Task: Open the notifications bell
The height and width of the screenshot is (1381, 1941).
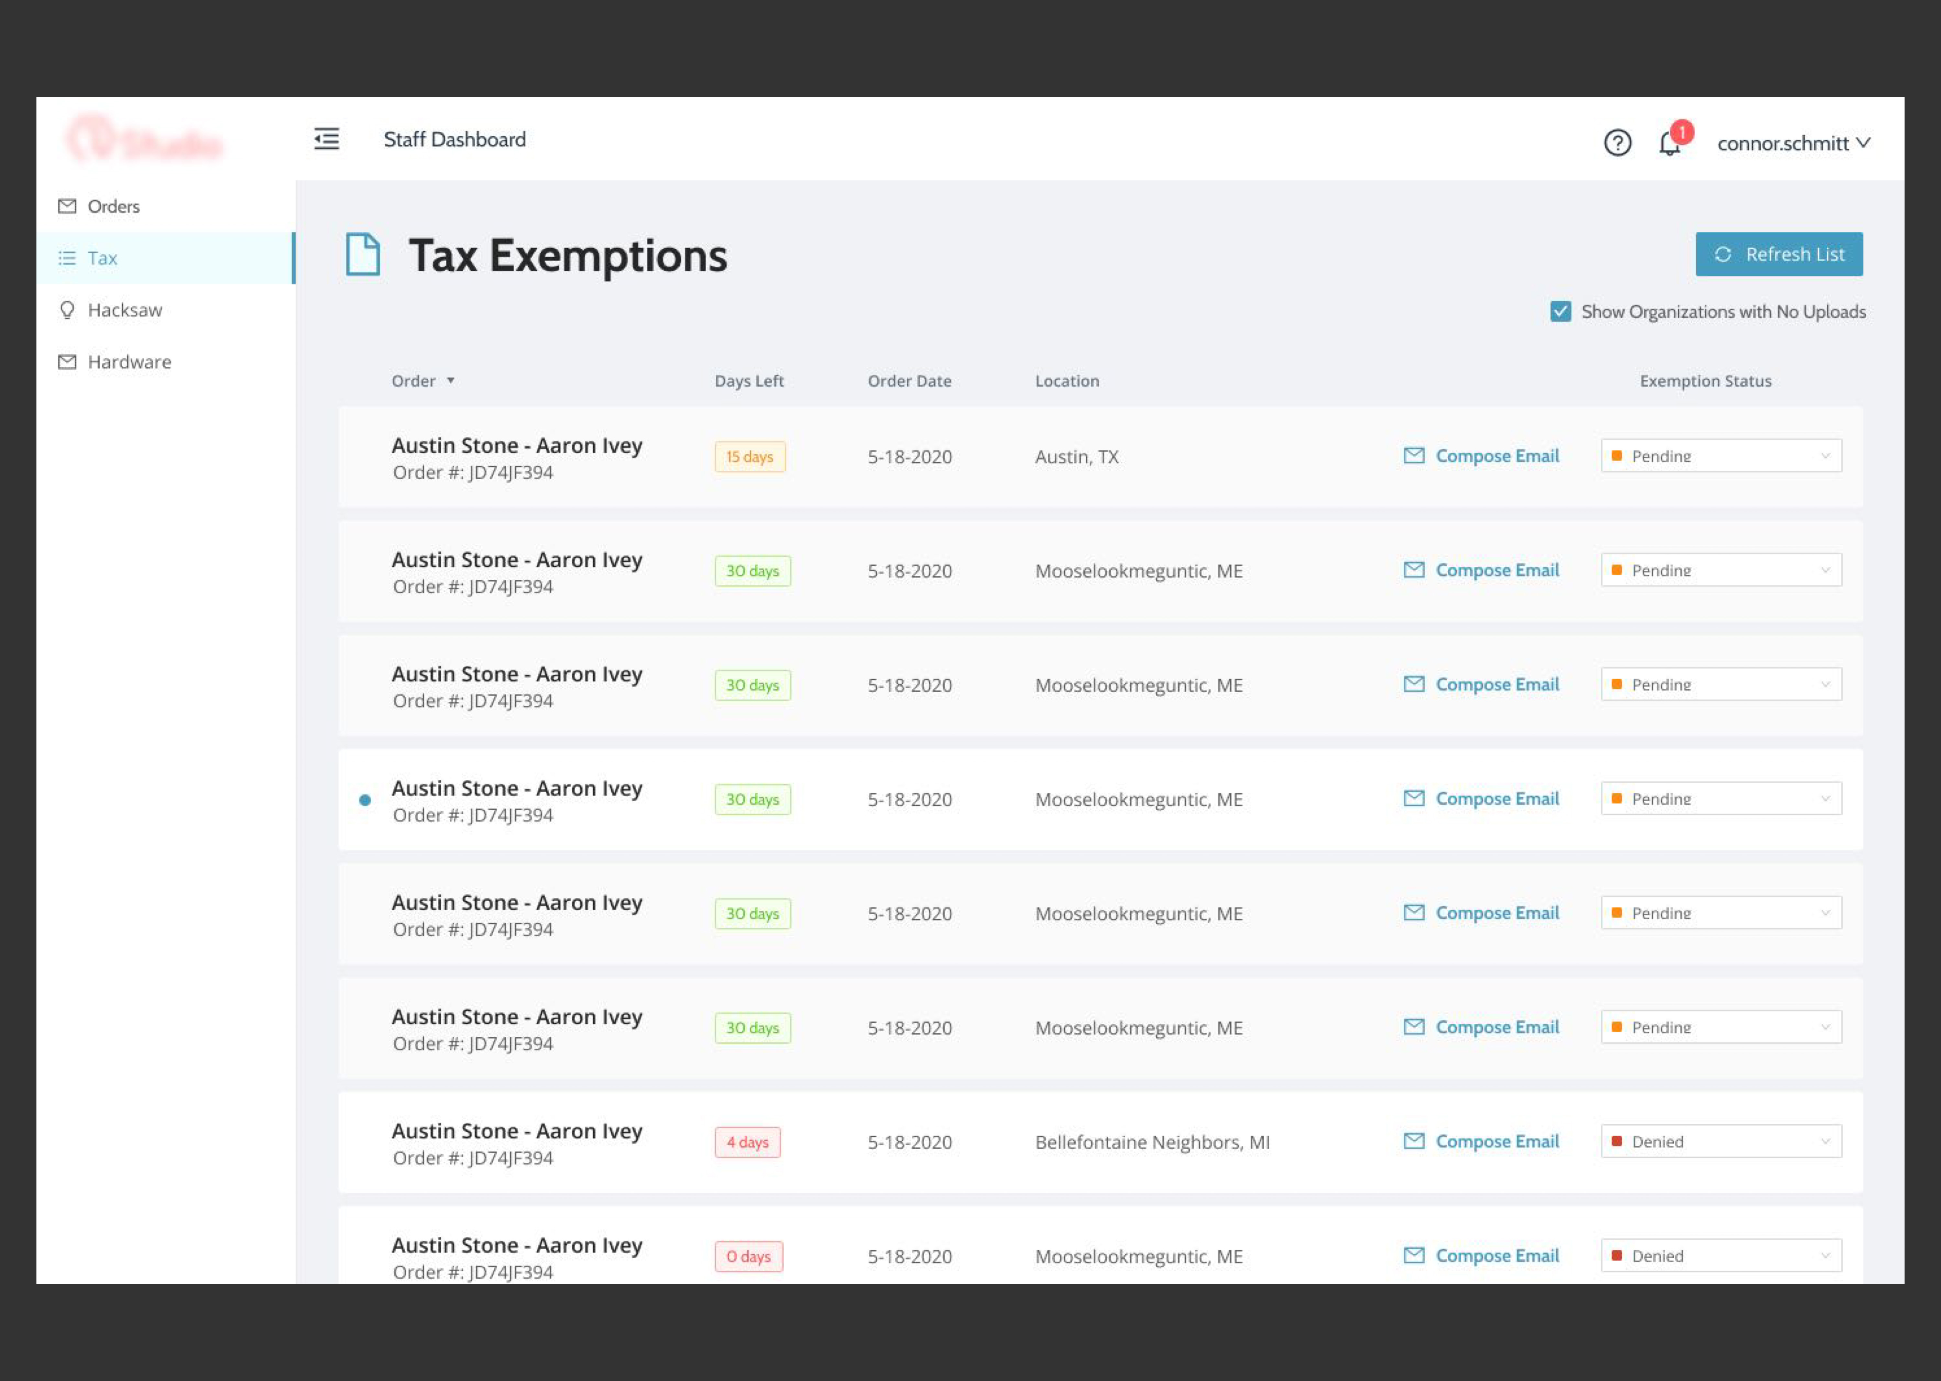Action: [x=1670, y=144]
